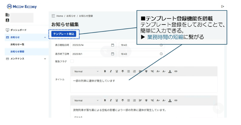Choose text color in the title editor toolbar

[x=170, y=71]
